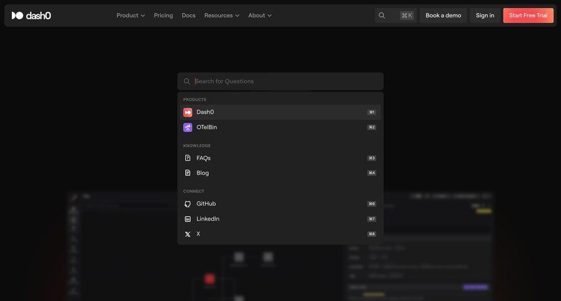This screenshot has height=301, width=561.
Task: Focus the Search for Questions field
Action: click(280, 81)
